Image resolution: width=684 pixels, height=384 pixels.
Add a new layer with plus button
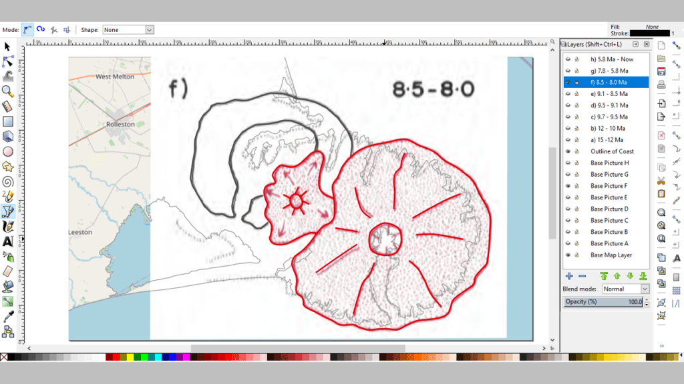pos(569,276)
